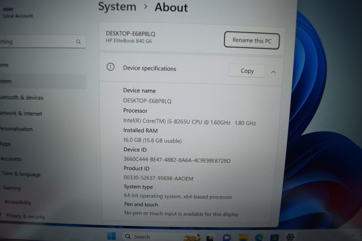
Task: Click the user Local Account profile
Action: point(18,13)
